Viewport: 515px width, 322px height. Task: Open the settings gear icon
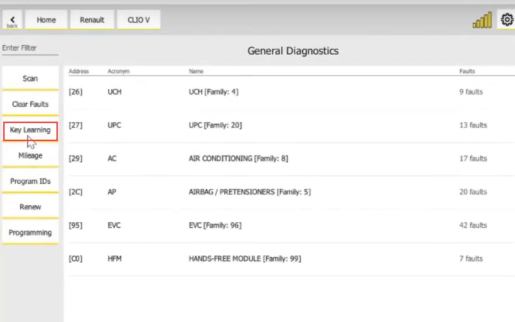[507, 20]
